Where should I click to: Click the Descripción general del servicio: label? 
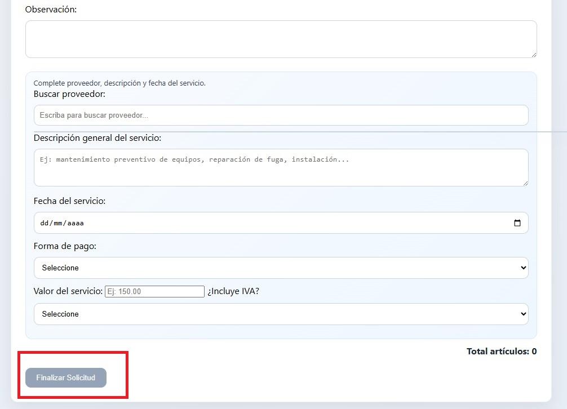(98, 138)
